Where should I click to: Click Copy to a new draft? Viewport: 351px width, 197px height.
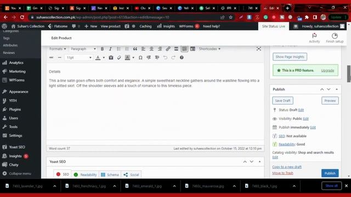pyautogui.click(x=287, y=167)
